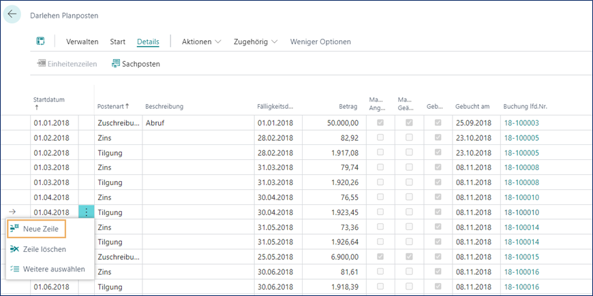Open the booking link 18-100003

coord(521,123)
